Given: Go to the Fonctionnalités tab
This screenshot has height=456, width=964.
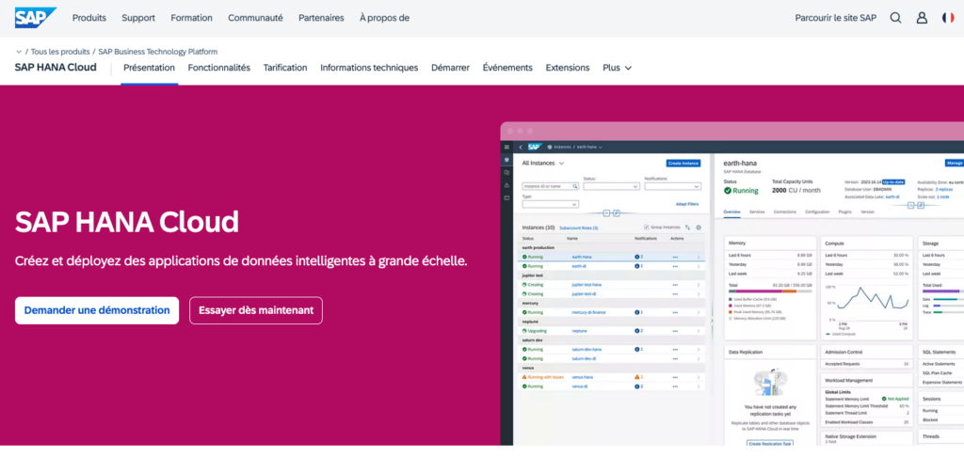Looking at the screenshot, I should tap(218, 68).
